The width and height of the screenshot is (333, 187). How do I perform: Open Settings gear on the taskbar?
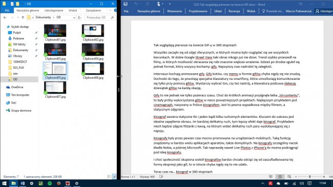77,183
